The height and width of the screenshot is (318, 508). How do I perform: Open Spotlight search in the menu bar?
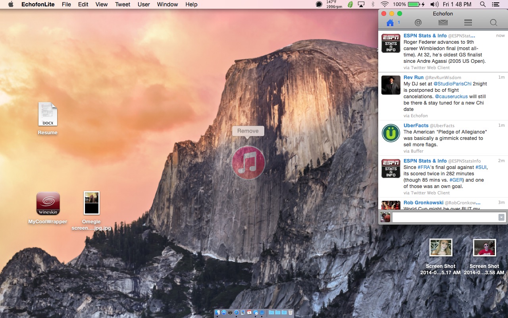[x=483, y=4]
